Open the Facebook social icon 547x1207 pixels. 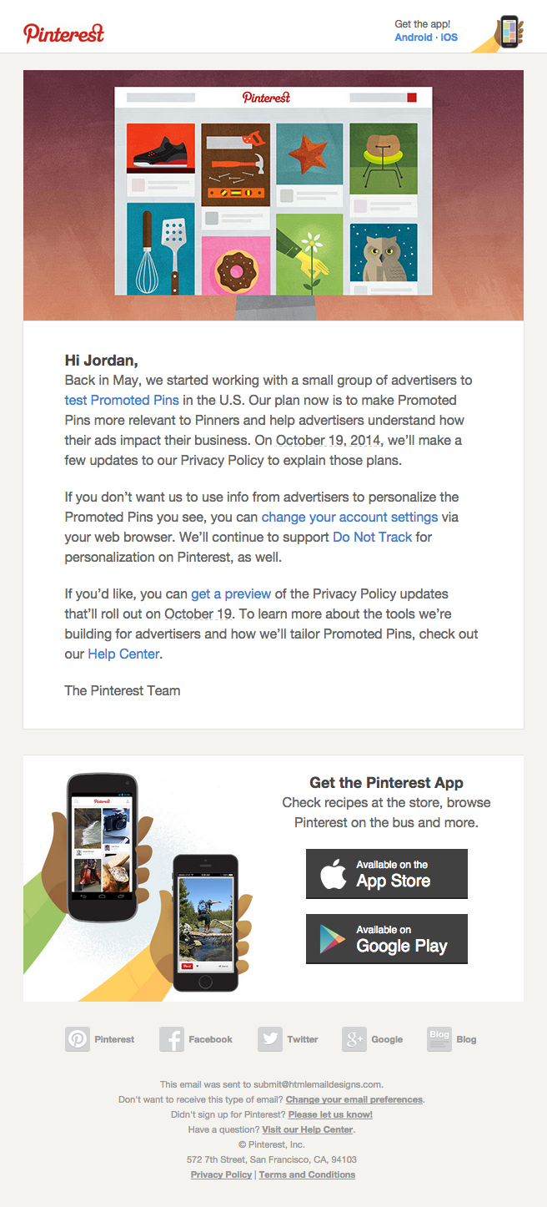172,1039
